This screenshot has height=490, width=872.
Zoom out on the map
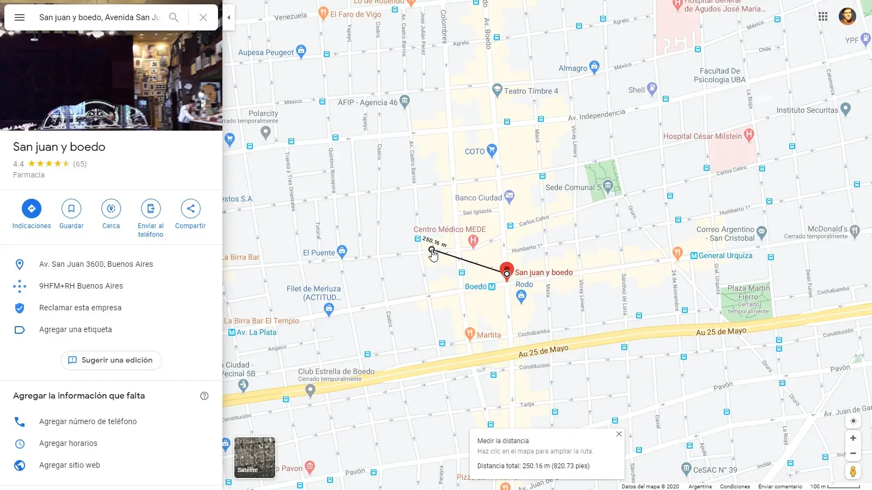point(853,454)
